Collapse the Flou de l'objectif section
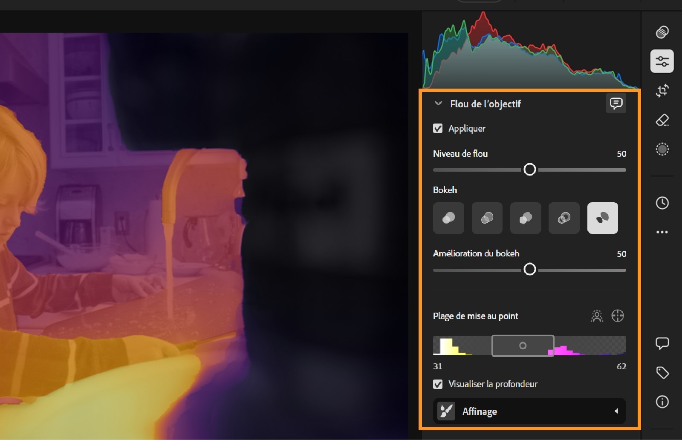The height and width of the screenshot is (440, 682). click(x=437, y=104)
